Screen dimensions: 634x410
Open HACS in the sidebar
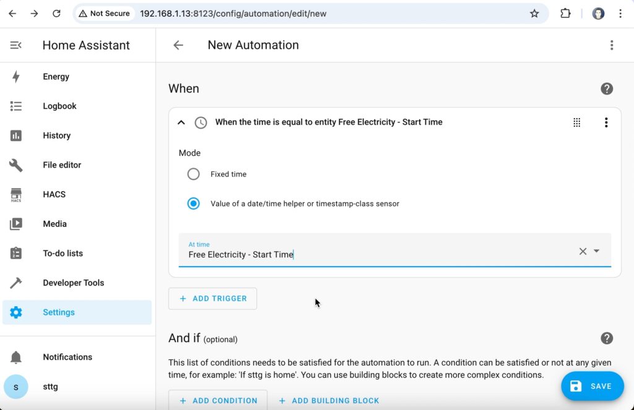(x=77, y=195)
